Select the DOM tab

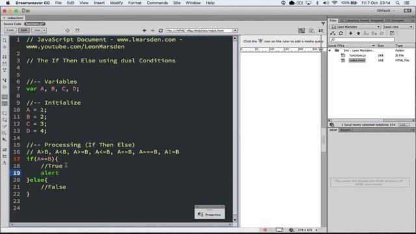(333, 130)
